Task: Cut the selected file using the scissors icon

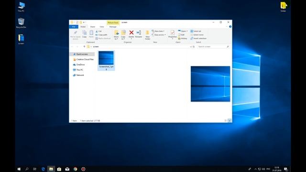Action: click(x=98, y=31)
